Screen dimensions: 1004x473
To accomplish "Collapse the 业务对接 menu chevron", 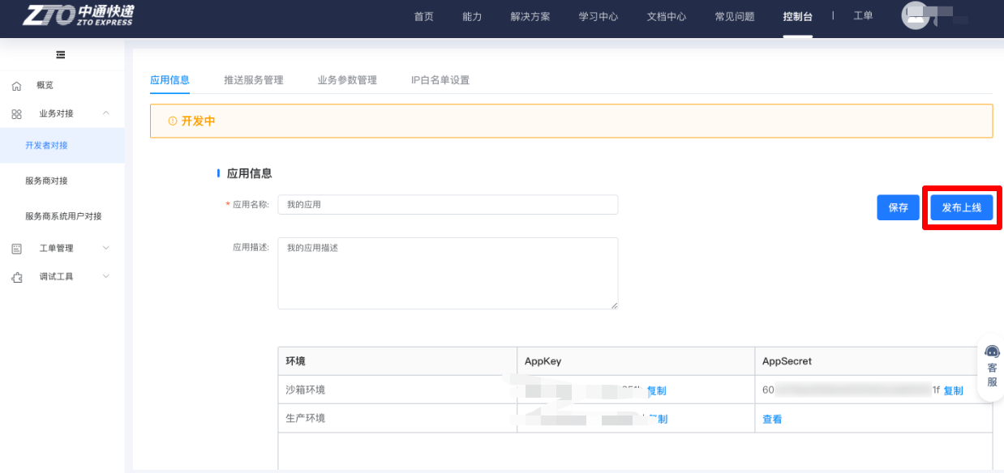I will 106,113.
